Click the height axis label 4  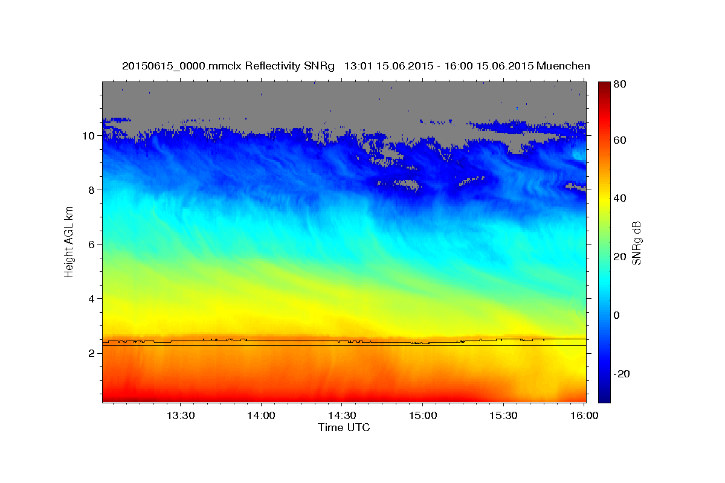coord(91,299)
